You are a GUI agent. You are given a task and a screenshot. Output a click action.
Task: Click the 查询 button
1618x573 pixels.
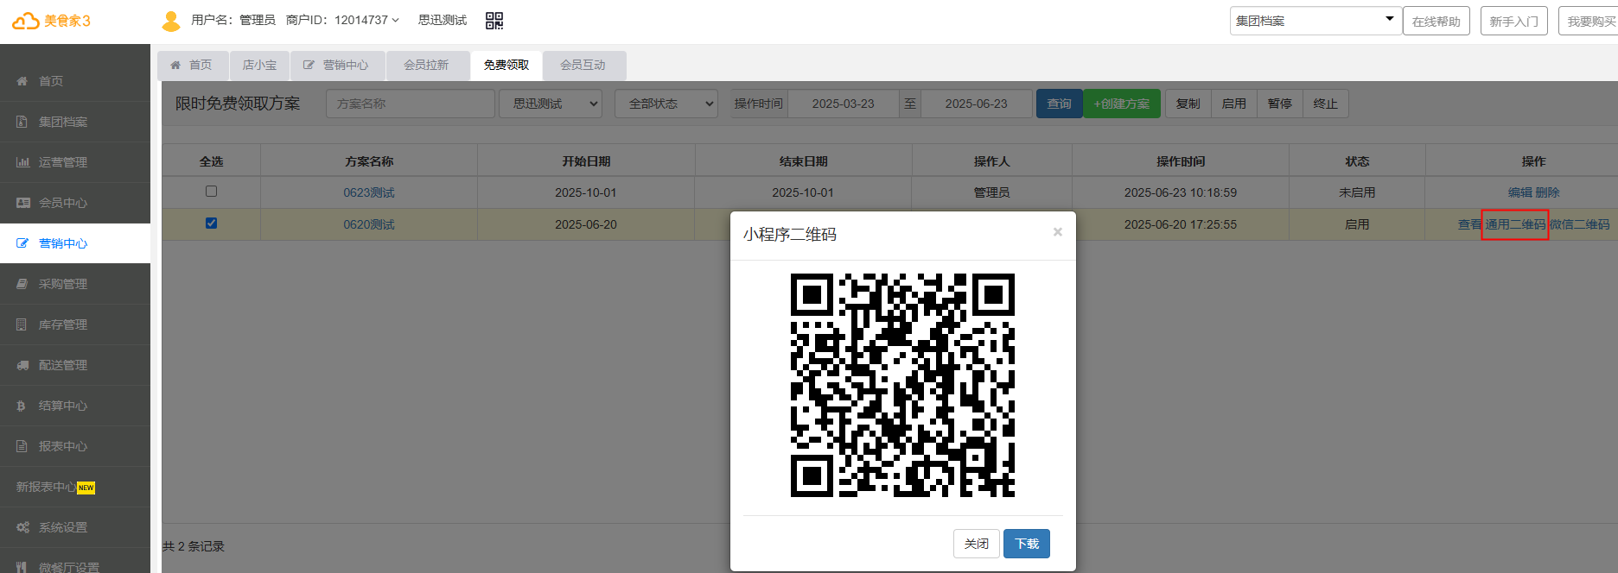[x=1059, y=104]
